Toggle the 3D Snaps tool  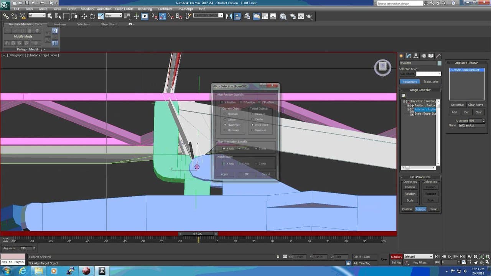[x=154, y=16]
